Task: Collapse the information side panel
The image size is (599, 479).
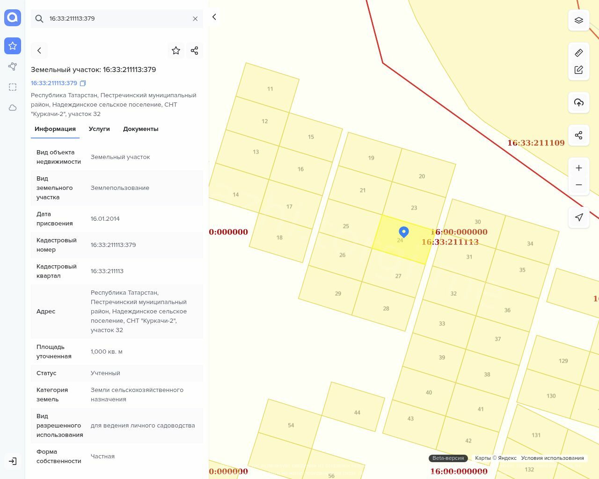Action: [214, 17]
